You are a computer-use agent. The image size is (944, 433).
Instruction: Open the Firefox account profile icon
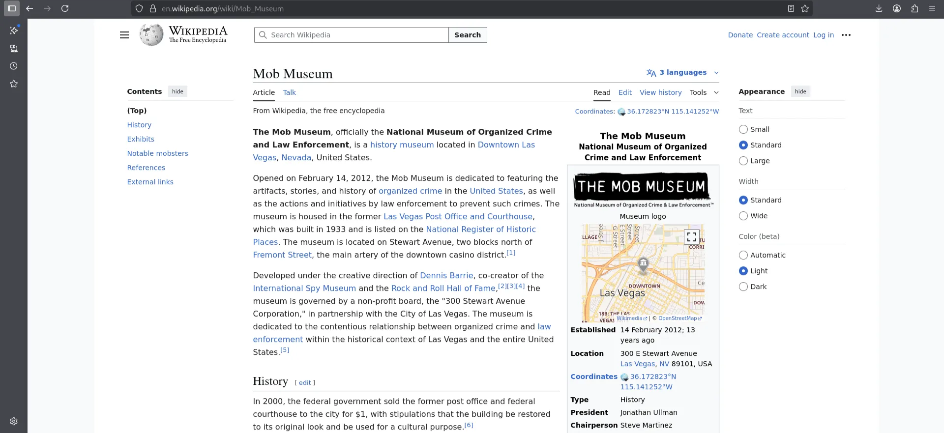point(897,8)
